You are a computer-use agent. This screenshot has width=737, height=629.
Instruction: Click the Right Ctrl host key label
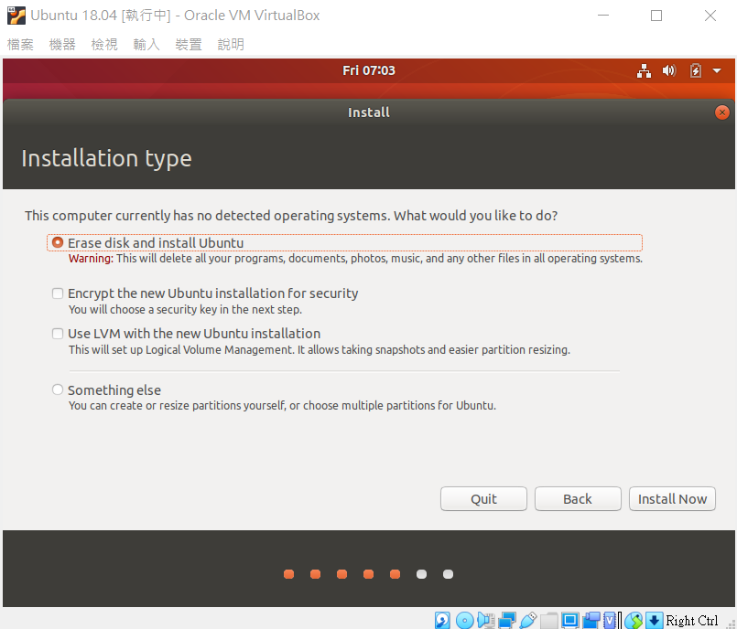point(692,621)
